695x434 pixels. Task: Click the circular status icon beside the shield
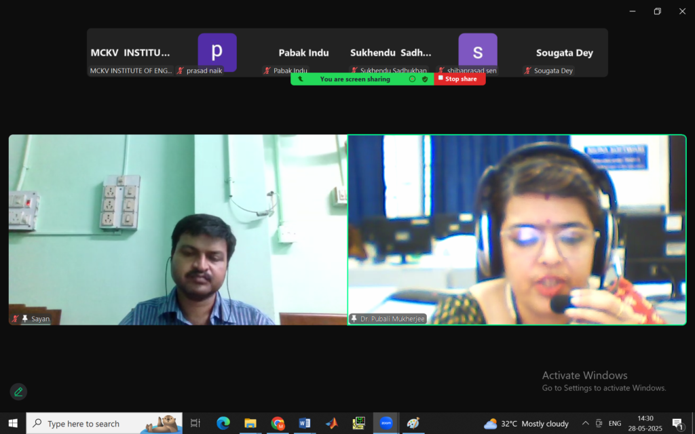(x=412, y=79)
